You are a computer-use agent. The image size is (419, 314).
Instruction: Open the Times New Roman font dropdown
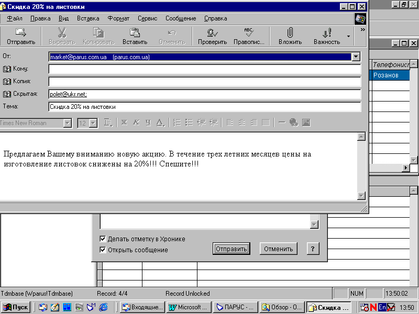tap(68, 123)
